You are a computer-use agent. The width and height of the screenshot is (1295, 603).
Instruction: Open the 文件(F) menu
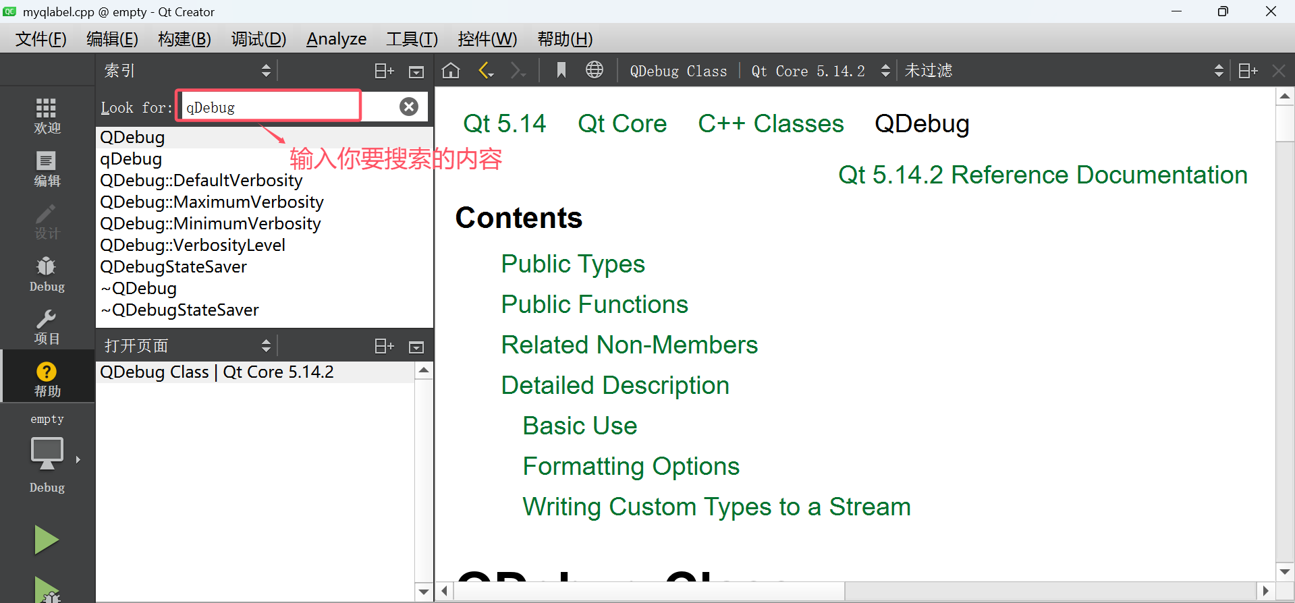click(x=41, y=39)
